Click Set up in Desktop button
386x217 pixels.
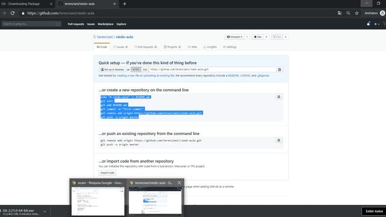(x=112, y=70)
